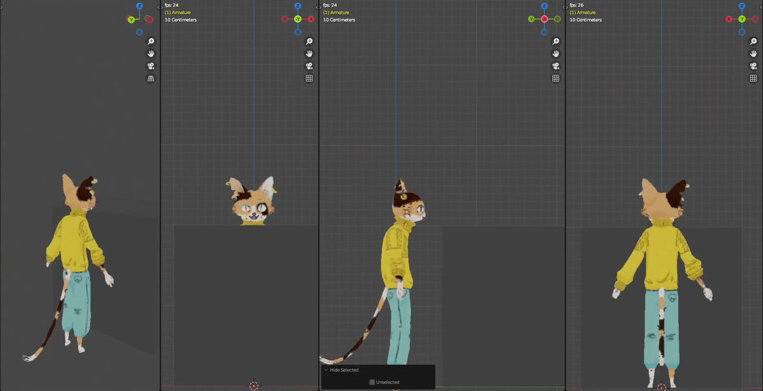Click the blue Z axis on the side-view gizmo
Viewport: 763px width, 391px height.
click(544, 6)
